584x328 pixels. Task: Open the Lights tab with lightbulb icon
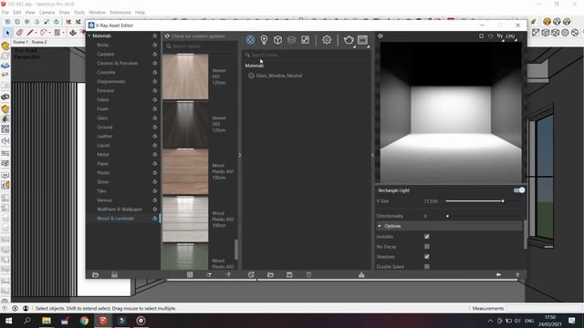(x=264, y=40)
